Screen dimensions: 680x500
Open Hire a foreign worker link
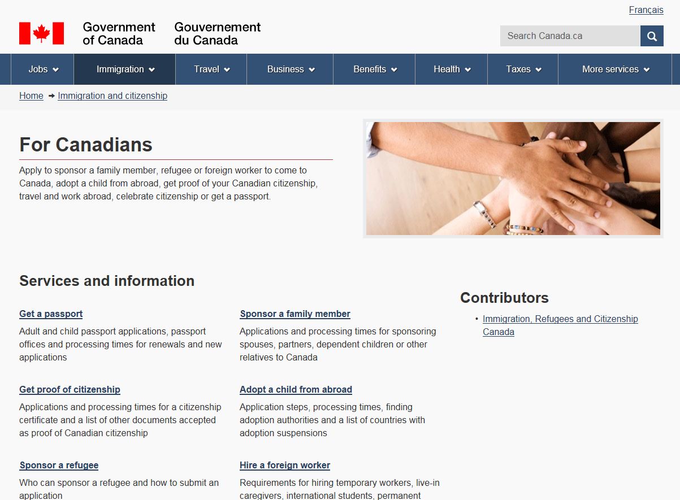coord(285,466)
